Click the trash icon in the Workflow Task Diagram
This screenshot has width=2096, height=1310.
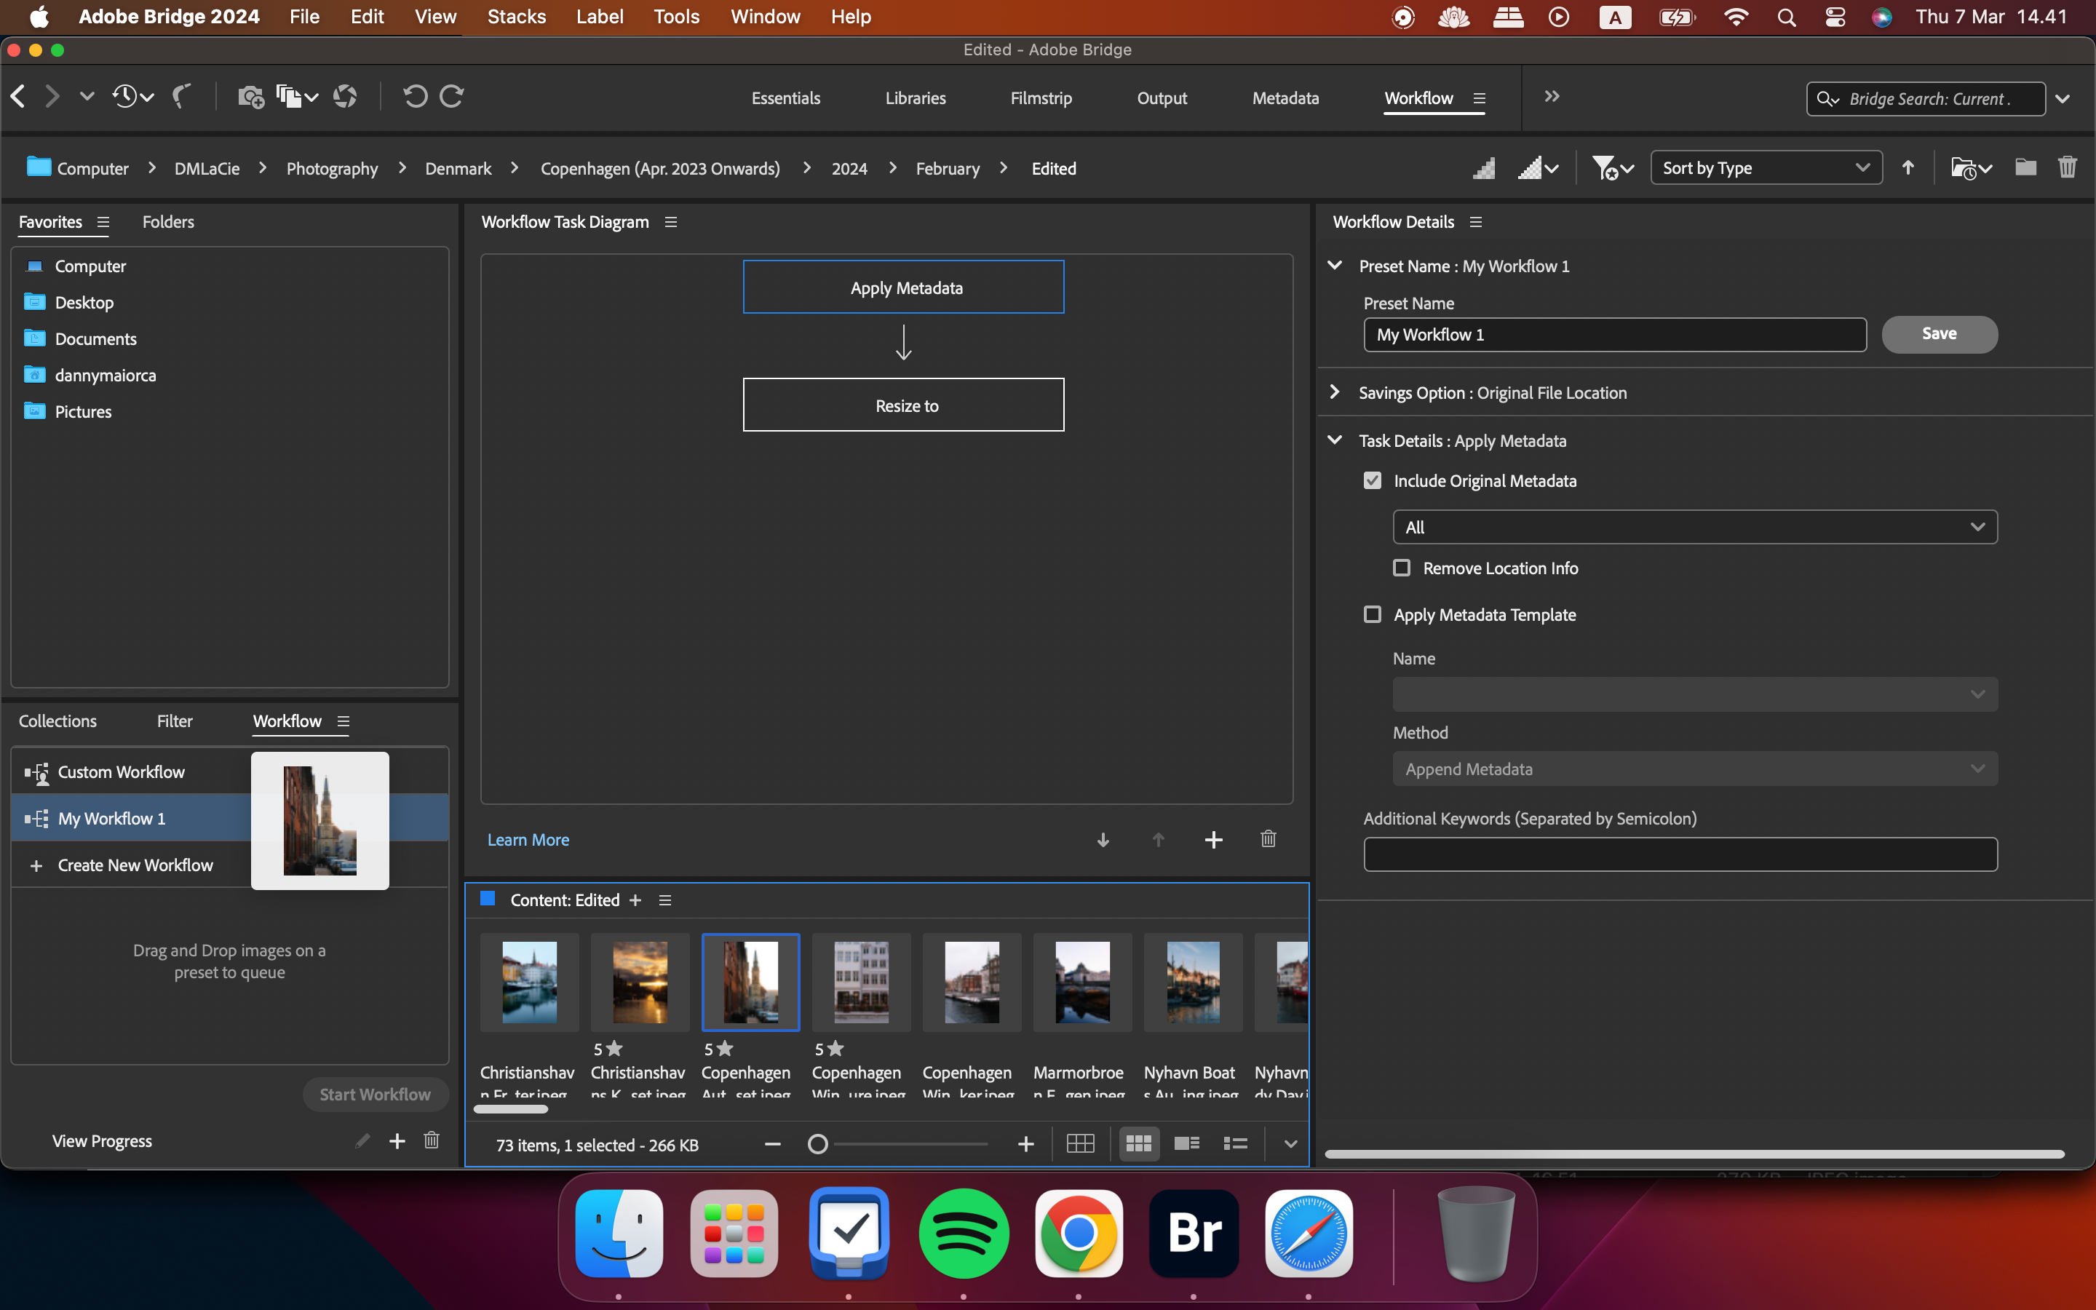[1268, 838]
